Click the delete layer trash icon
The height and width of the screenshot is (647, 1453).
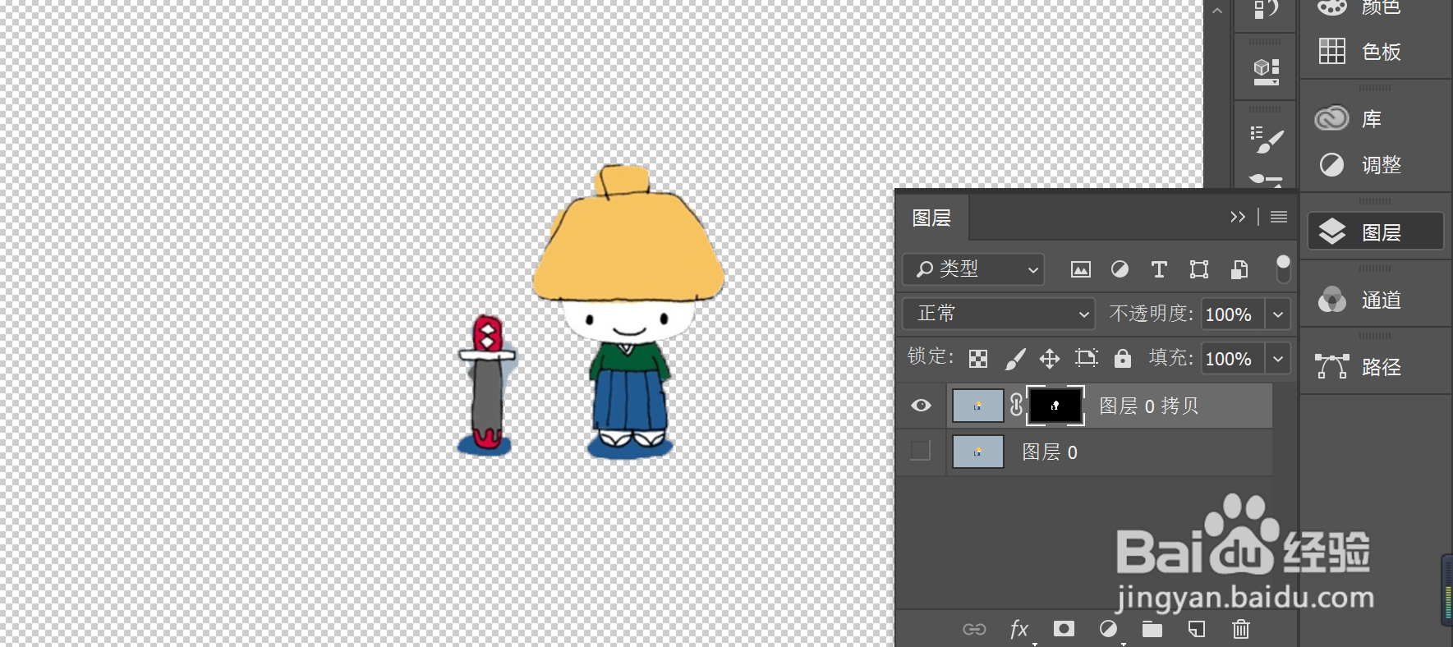coord(1241,629)
